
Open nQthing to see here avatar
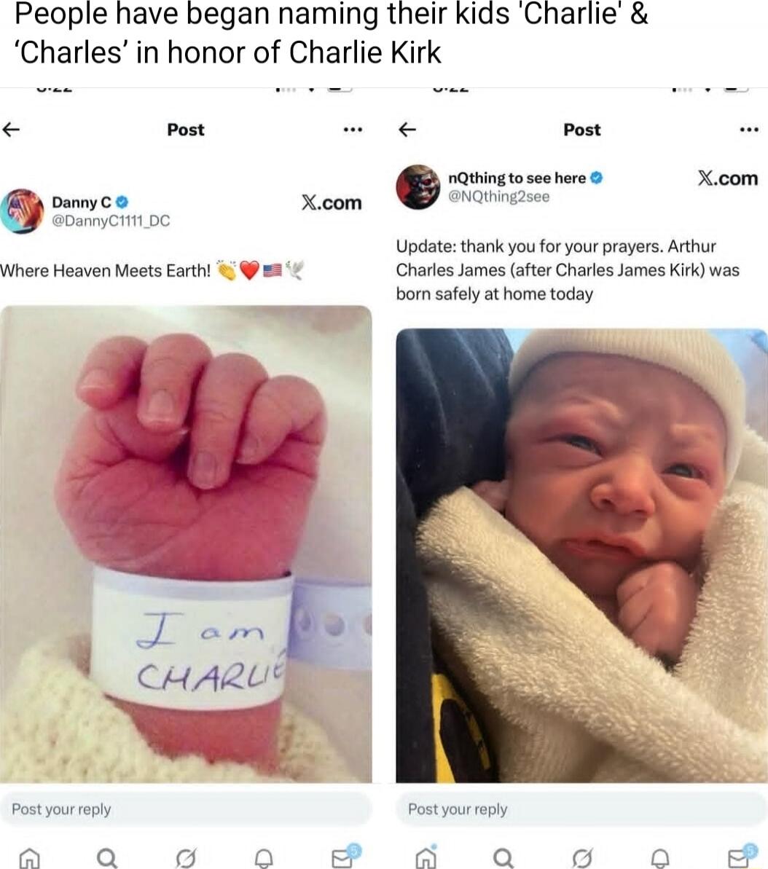click(418, 186)
